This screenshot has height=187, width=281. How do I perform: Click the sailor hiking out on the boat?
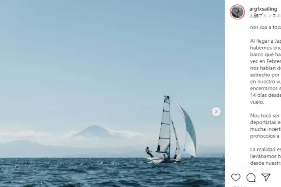(149, 152)
